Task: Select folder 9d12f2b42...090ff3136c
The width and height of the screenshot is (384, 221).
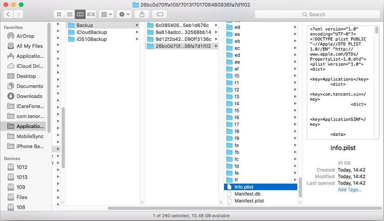Action: 182,39
